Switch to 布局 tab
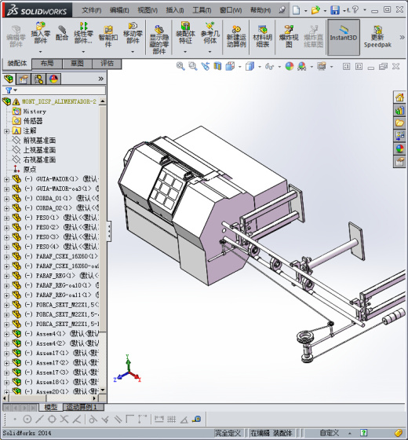Image resolution: width=408 pixels, height=440 pixels. click(x=47, y=64)
